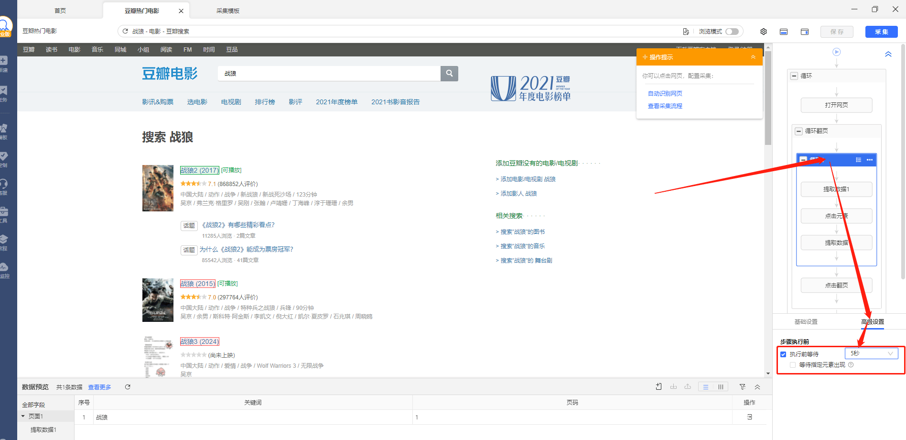Collapse the data preview panel

(757, 387)
